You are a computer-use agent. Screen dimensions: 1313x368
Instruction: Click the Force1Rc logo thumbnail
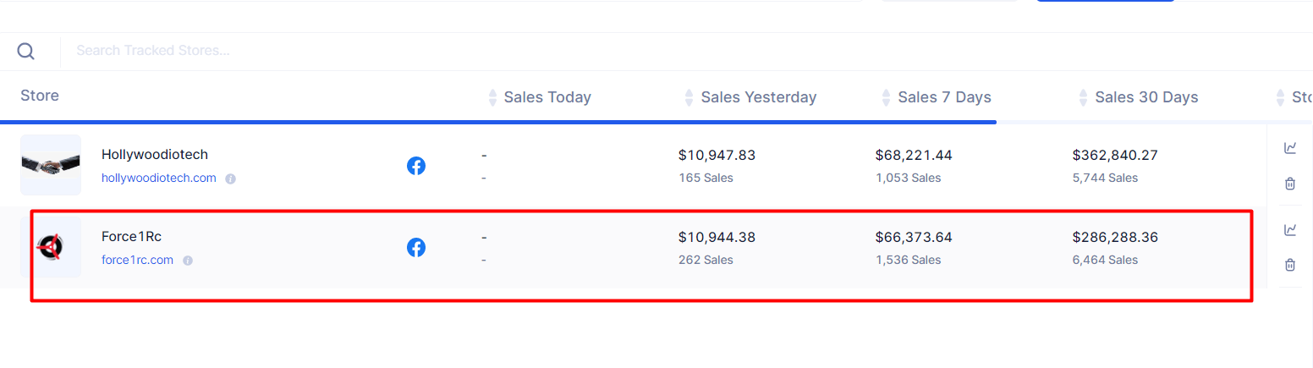pyautogui.click(x=51, y=247)
